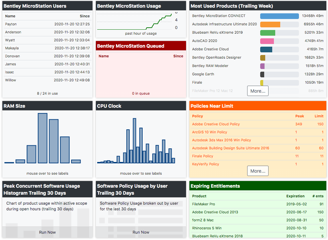Click the '0 in queue' status
Image resolution: width=328 pixels, height=240 pixels.
point(141,93)
